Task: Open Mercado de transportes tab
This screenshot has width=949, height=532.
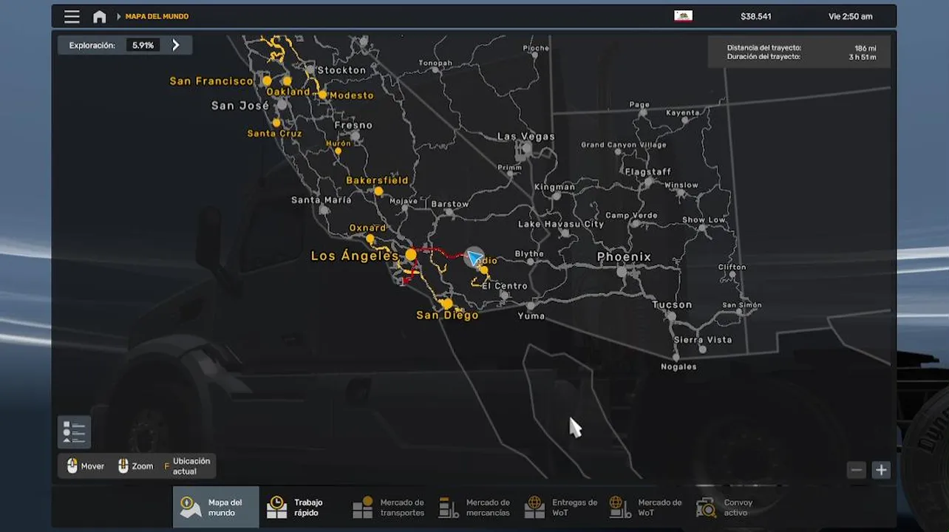Action: (x=388, y=507)
